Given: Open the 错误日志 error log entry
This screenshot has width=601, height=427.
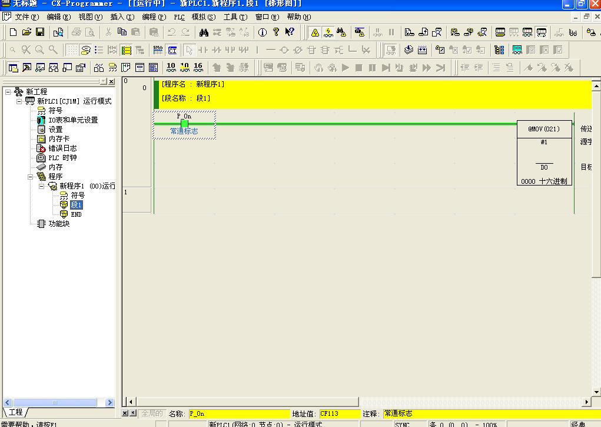Looking at the screenshot, I should pos(62,148).
